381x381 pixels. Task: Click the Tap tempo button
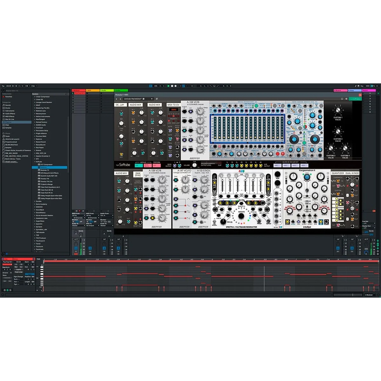click(x=3, y=86)
